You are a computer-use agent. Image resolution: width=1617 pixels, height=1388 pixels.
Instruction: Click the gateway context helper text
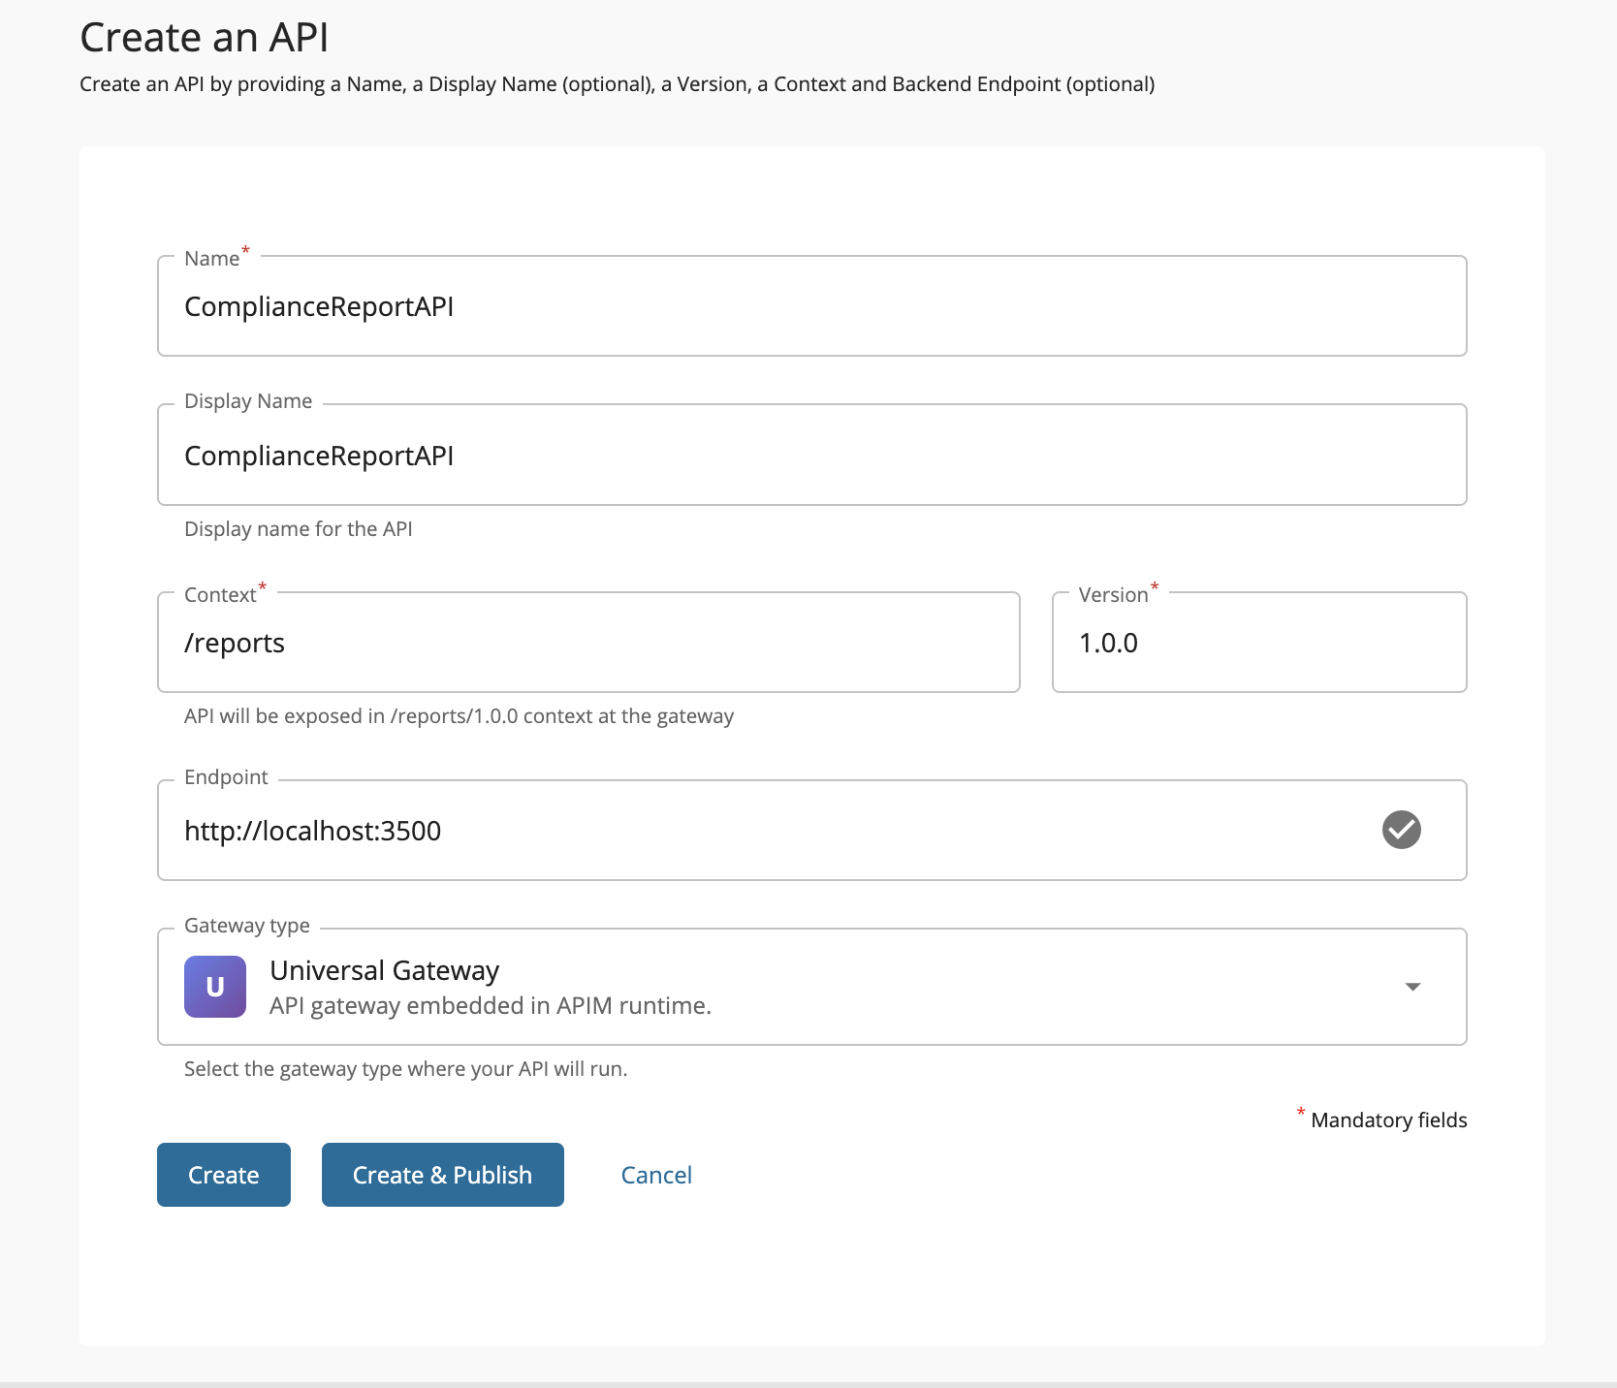tap(459, 716)
